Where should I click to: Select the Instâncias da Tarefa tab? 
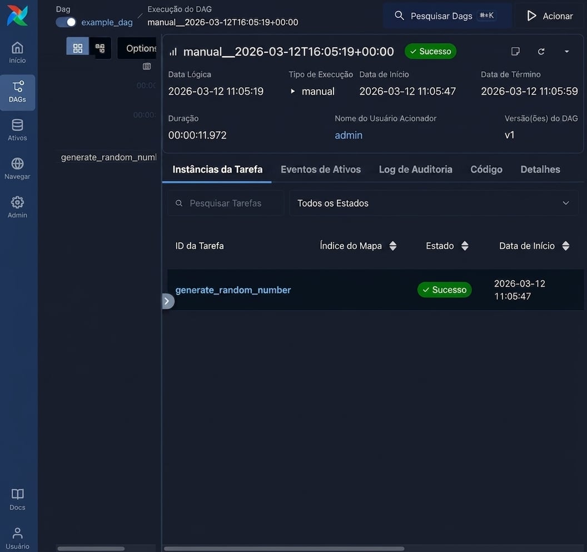[x=217, y=169]
